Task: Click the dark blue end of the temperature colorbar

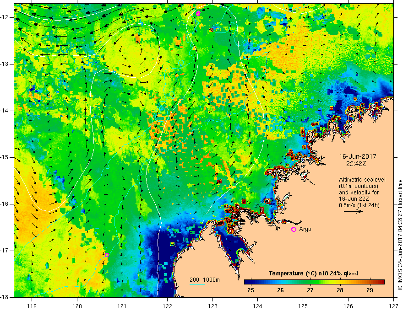Action: tap(247, 282)
